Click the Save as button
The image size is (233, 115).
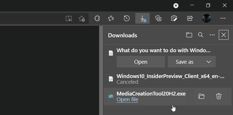(x=184, y=62)
